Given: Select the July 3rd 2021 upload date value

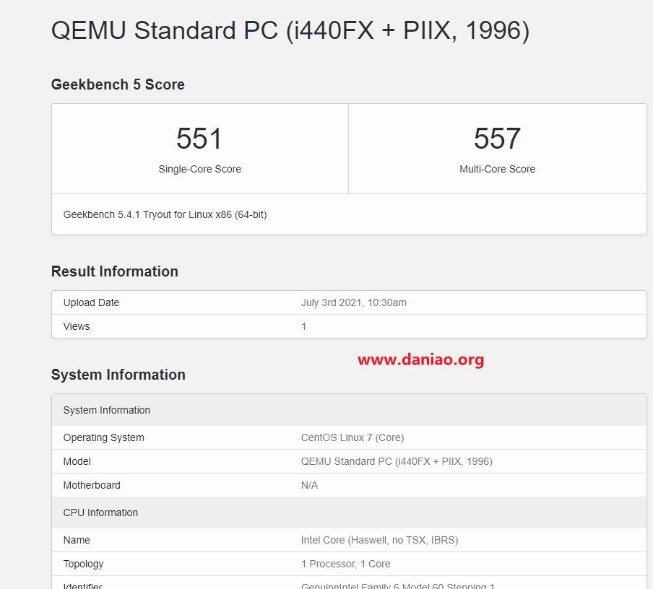Looking at the screenshot, I should pyautogui.click(x=354, y=302).
